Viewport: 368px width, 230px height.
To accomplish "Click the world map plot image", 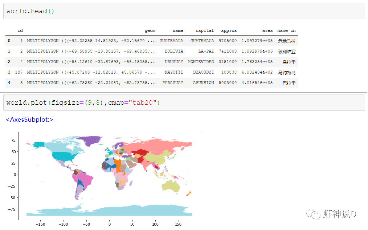I will 110,176.
